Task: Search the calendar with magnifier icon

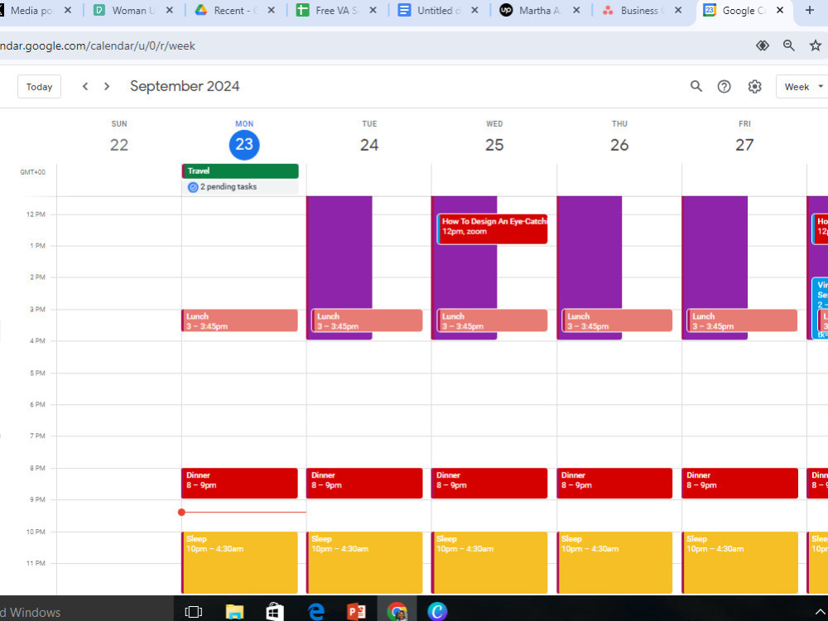Action: click(x=696, y=86)
